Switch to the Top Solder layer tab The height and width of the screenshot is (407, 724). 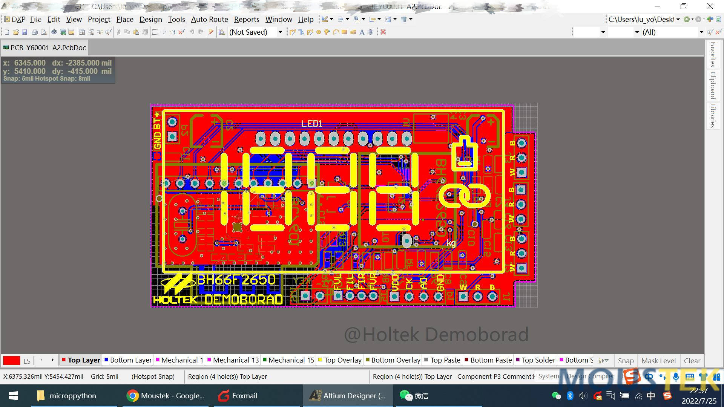coord(535,360)
